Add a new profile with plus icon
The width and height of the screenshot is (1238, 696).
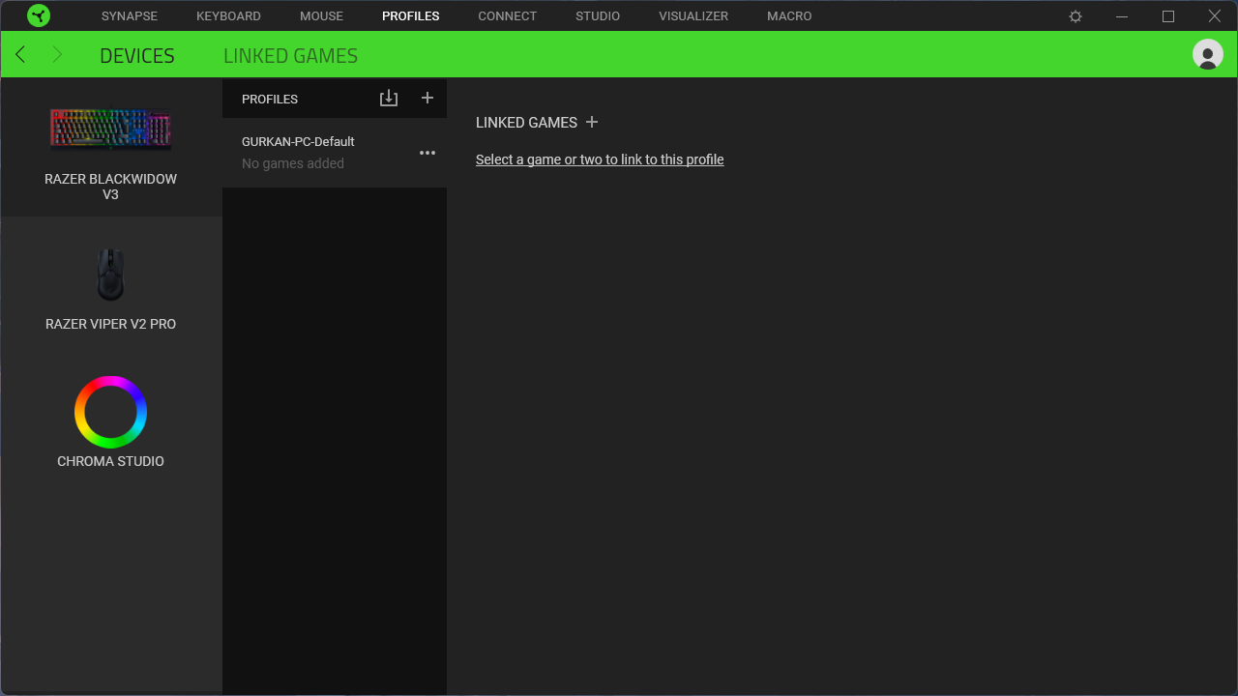pos(427,98)
